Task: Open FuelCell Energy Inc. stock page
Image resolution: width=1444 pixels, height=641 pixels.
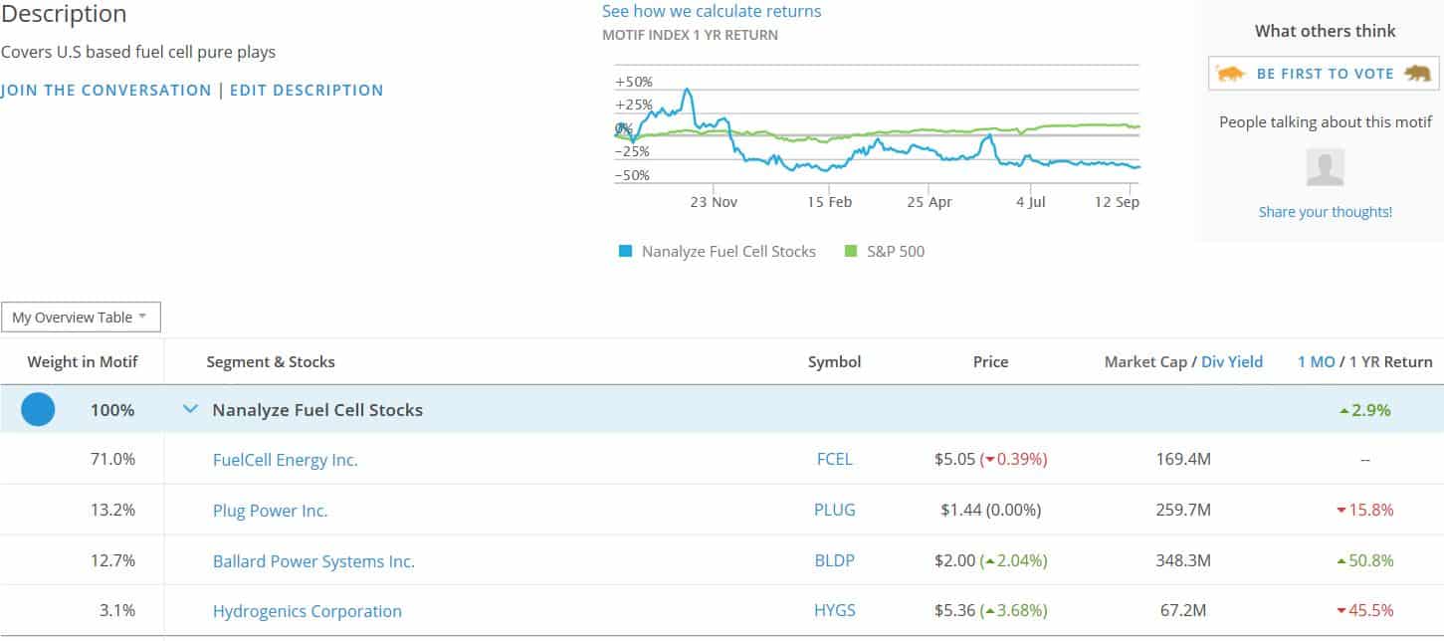Action: pyautogui.click(x=285, y=460)
